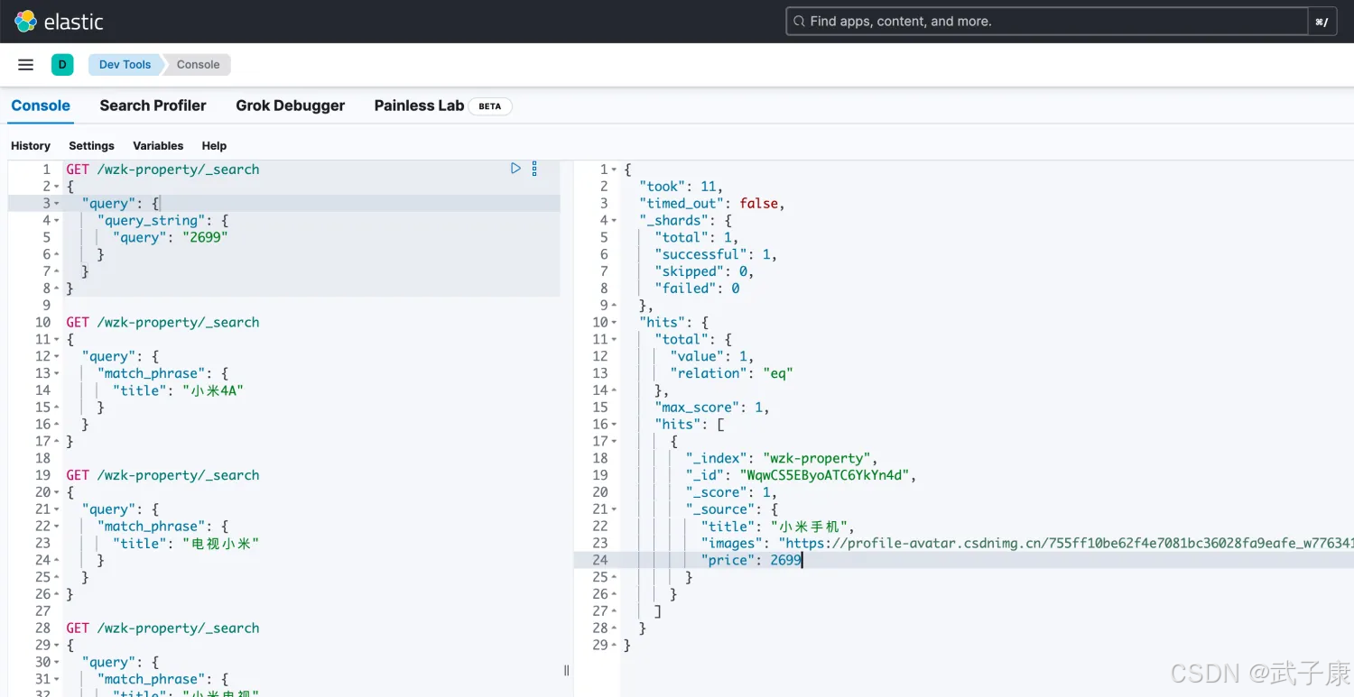Viewport: 1354px width, 697px height.
Task: Click the Variables button
Action: [x=158, y=146]
